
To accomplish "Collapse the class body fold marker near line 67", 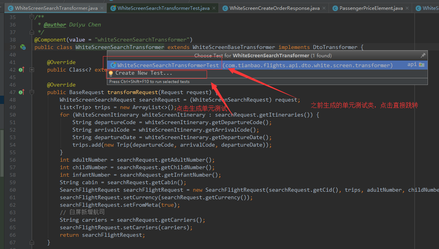I will (x=32, y=242).
